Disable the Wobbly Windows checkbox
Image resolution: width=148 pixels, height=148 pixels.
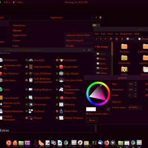click(57, 118)
